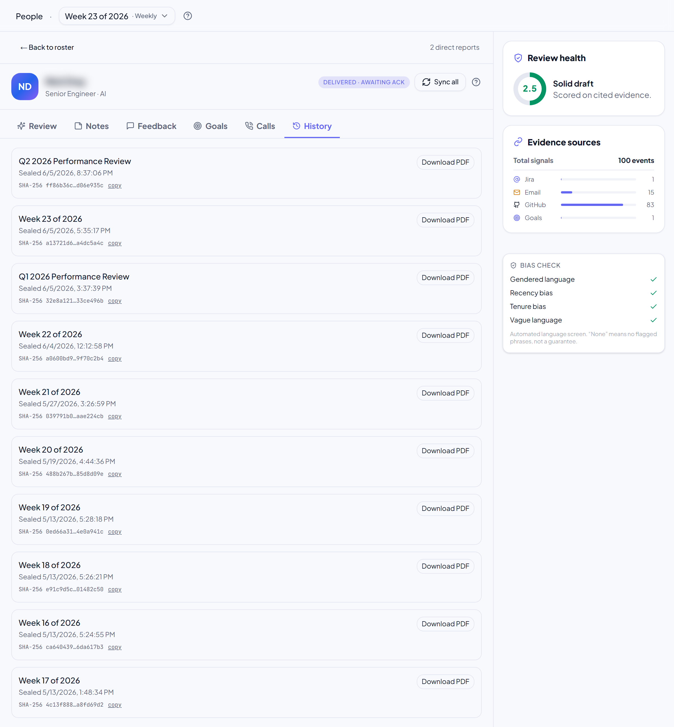Screen dimensions: 674x727
Task: Click the Goals target icon in Evidence sources
Action: click(517, 218)
